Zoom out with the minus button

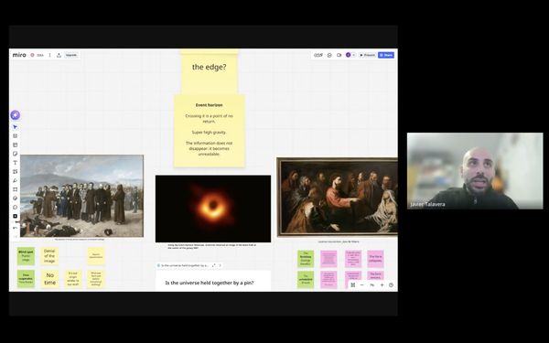click(362, 284)
